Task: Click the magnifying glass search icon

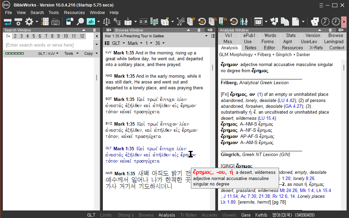Action: coord(80,22)
